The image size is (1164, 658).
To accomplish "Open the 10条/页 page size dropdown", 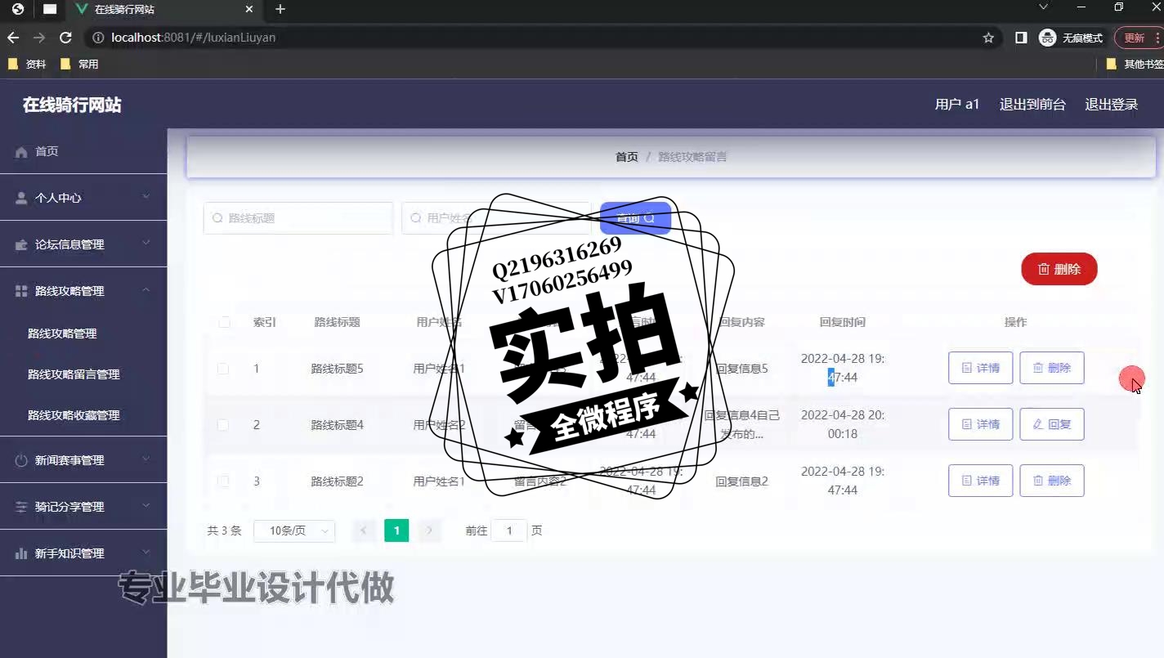I will [294, 531].
